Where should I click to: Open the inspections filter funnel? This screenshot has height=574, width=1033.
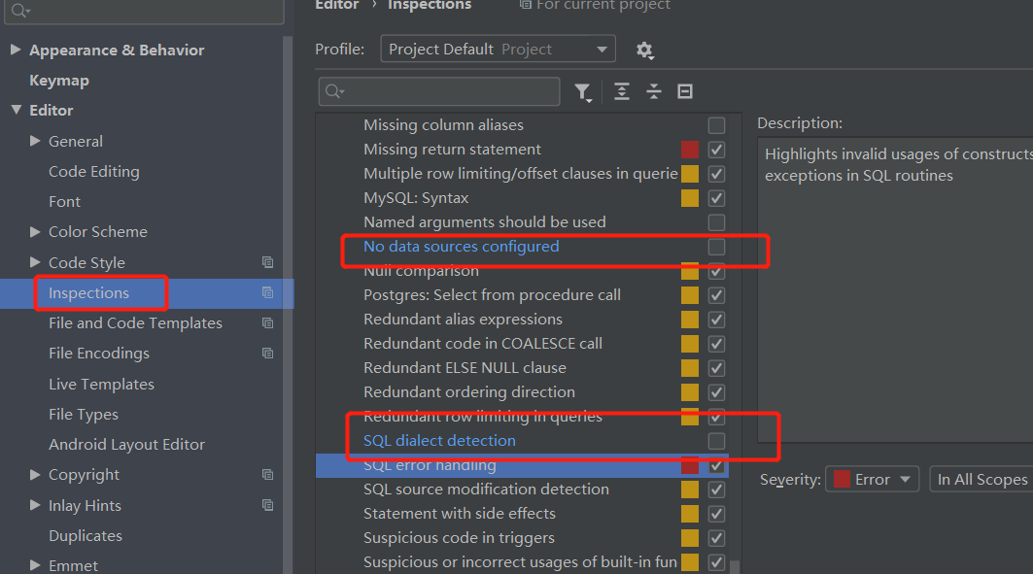(x=583, y=91)
